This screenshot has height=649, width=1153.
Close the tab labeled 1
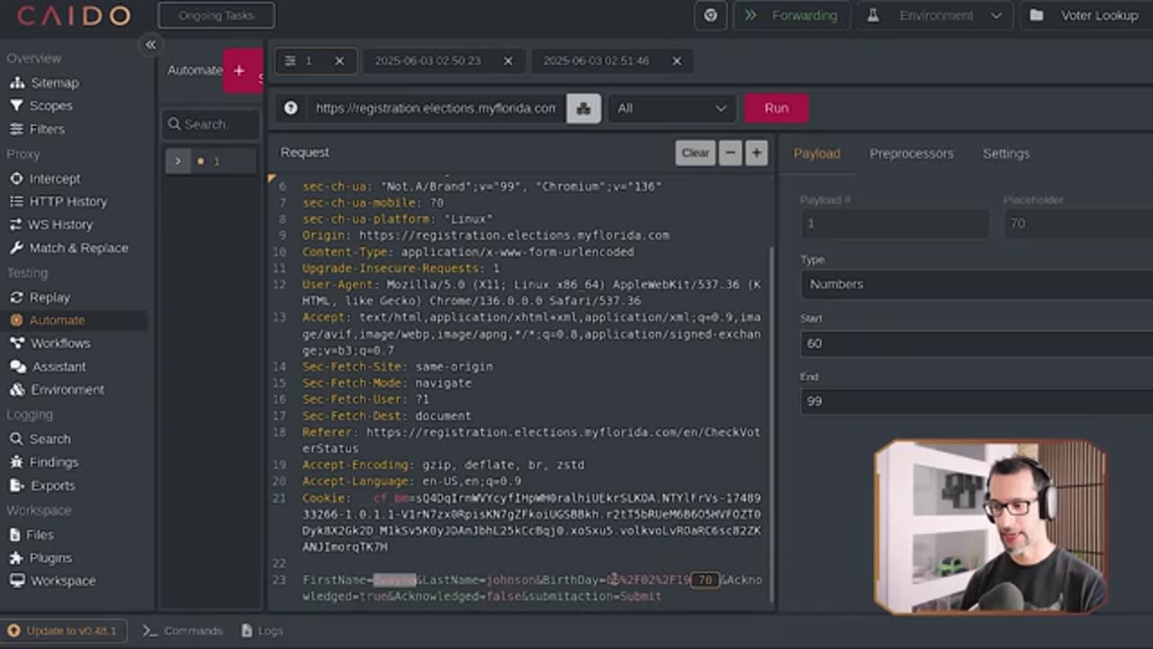[340, 60]
